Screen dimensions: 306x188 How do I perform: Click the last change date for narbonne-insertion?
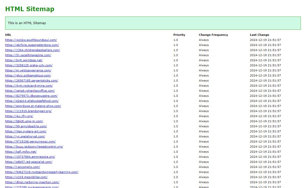pyautogui.click(x=265, y=182)
